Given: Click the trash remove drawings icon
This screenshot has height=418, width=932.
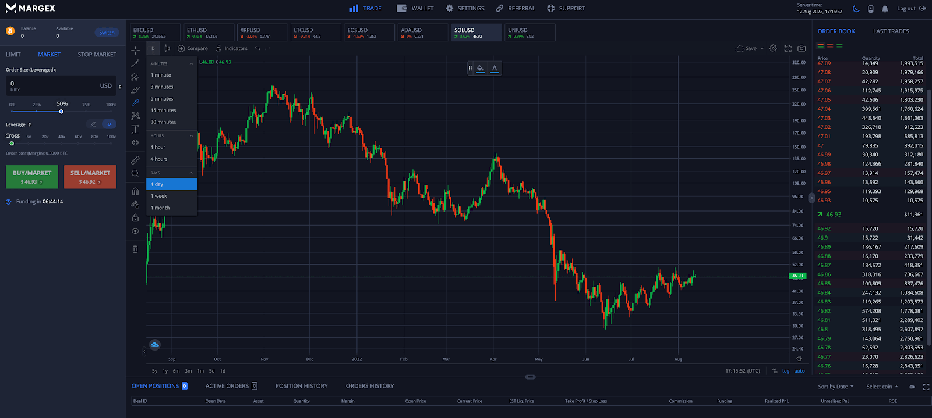Looking at the screenshot, I should click(135, 249).
